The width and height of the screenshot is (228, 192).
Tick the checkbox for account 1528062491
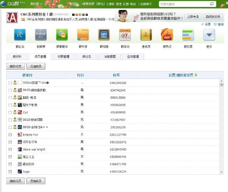click(x=10, y=157)
